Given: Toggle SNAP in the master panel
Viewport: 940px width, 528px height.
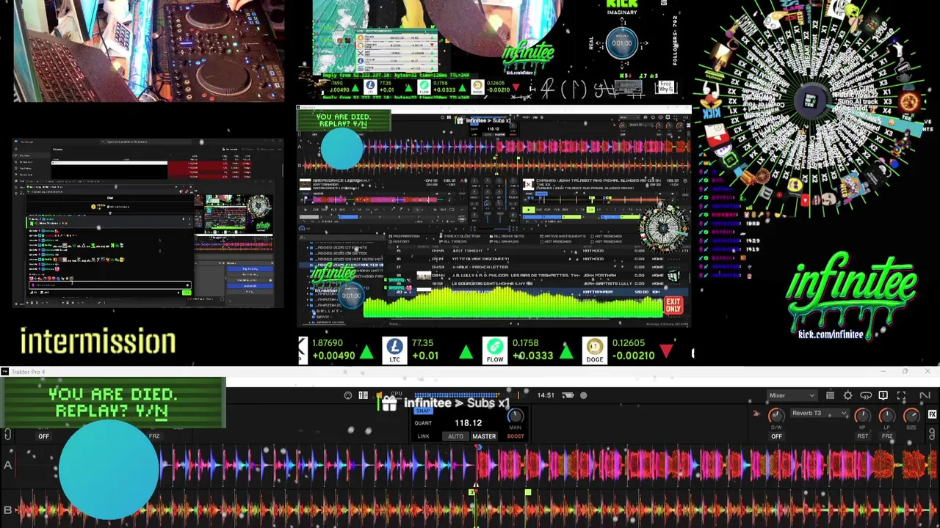Looking at the screenshot, I should tap(424, 411).
